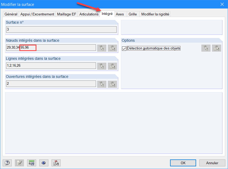The image size is (228, 169).
Task: Open openings selection list icon
Action: 112,83
